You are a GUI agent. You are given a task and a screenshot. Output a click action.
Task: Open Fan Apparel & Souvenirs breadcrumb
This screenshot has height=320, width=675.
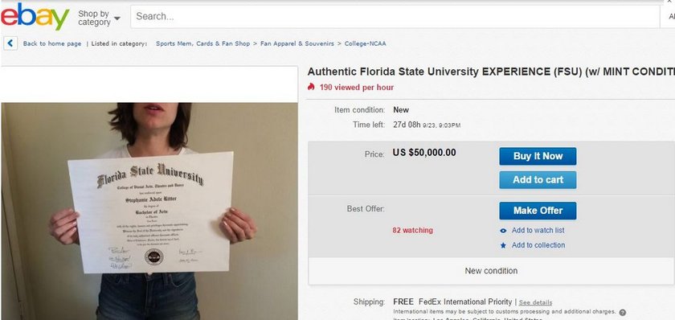click(297, 43)
